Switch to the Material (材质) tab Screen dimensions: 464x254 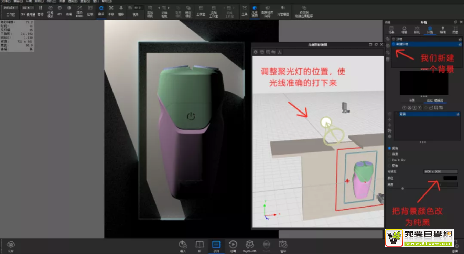tap(404, 30)
